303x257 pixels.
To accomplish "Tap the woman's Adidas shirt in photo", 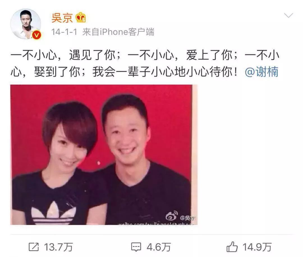I will [x=58, y=199].
